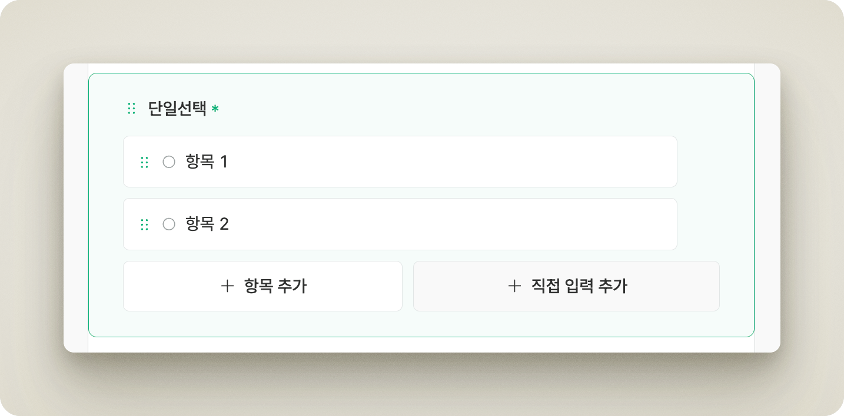The width and height of the screenshot is (844, 416).
Task: Click the drag handle of 항목 1
Action: (144, 162)
